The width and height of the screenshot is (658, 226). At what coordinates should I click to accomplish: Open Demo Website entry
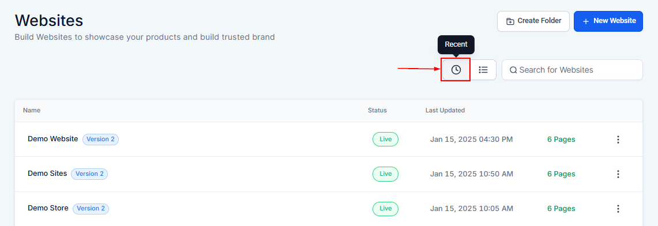click(x=53, y=139)
